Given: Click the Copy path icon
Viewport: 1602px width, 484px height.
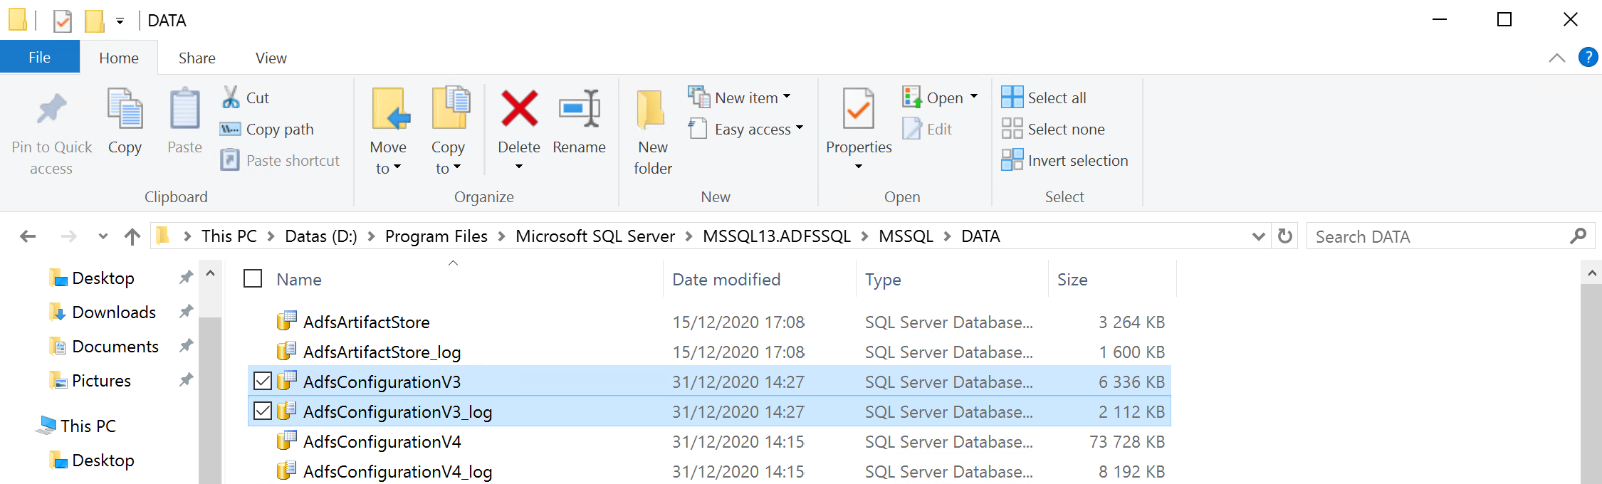Looking at the screenshot, I should pos(231,129).
